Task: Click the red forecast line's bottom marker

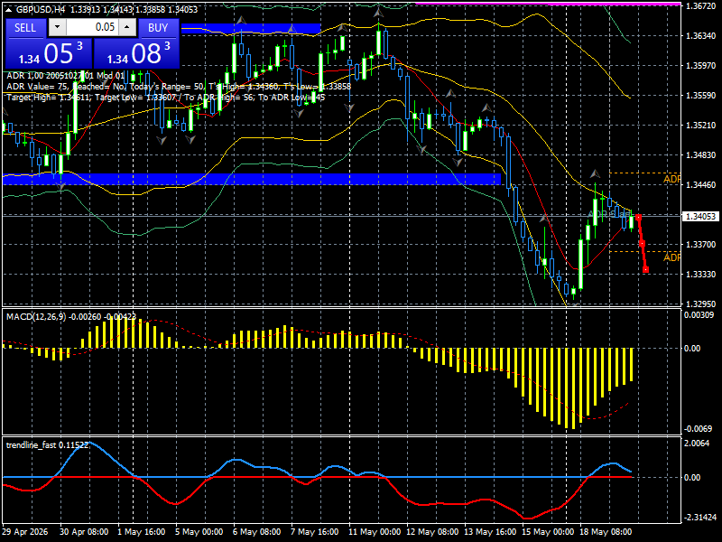Action: (645, 269)
